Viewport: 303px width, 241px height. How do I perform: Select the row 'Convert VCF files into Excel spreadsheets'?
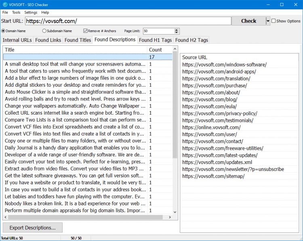tap(88, 127)
